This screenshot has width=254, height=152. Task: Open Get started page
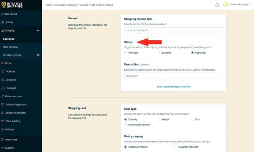[11, 14]
